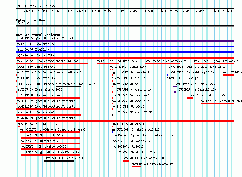This screenshot has height=177, width=242.
Task: Click nsv1144689 Alsmadi2014 label
Action: 38,124
